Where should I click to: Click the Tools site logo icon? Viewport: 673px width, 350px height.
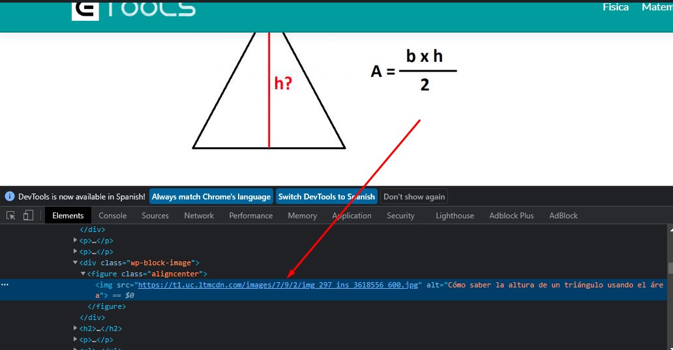(x=85, y=9)
